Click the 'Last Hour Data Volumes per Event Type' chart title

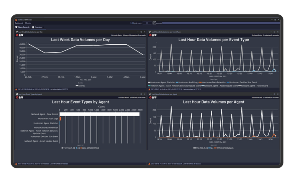tap(214, 40)
